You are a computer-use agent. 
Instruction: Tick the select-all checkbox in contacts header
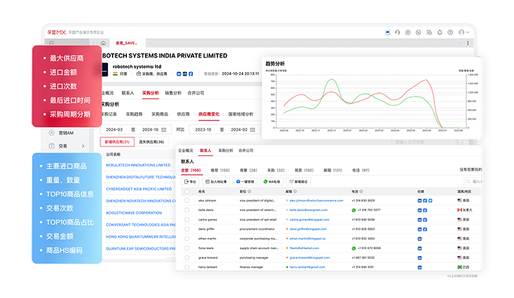(x=187, y=192)
